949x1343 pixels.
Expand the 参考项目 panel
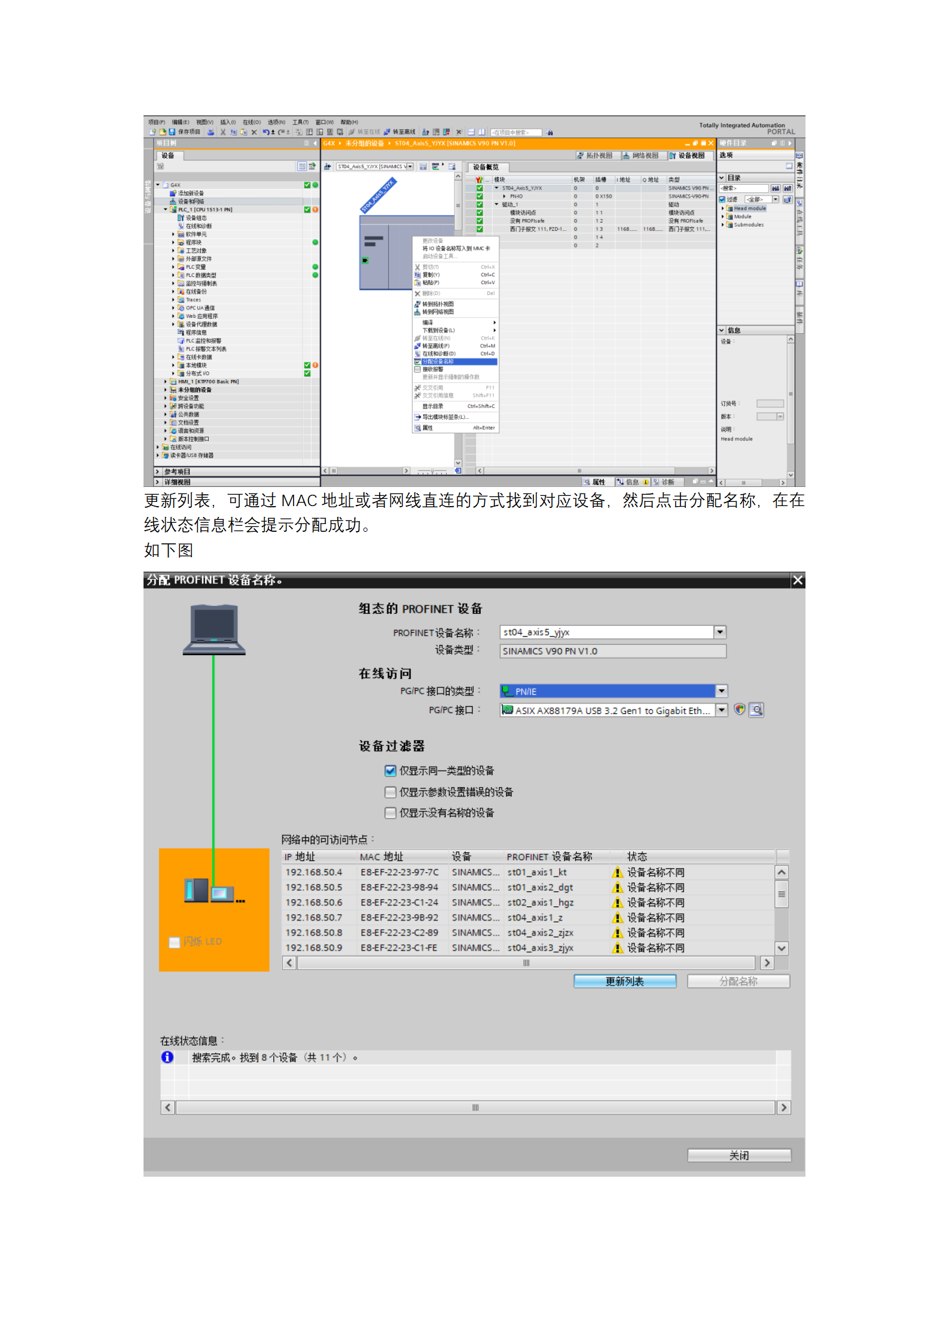[x=158, y=471]
